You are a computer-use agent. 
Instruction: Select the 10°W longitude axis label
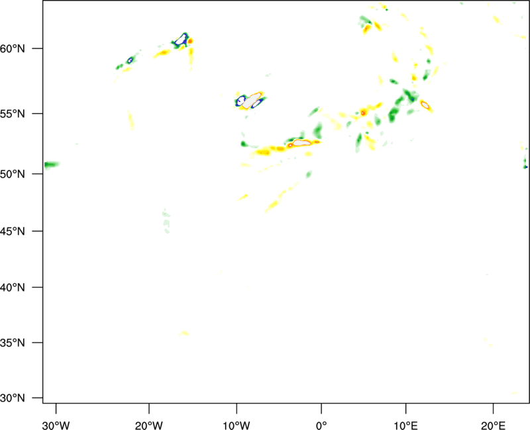pos(237,425)
